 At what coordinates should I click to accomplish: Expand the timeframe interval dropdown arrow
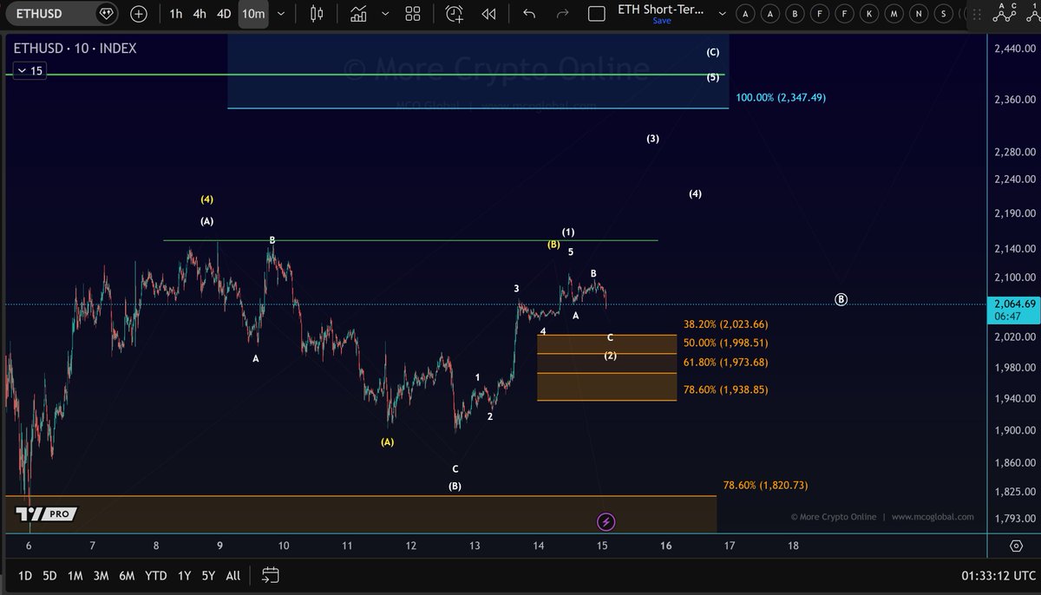click(x=280, y=14)
